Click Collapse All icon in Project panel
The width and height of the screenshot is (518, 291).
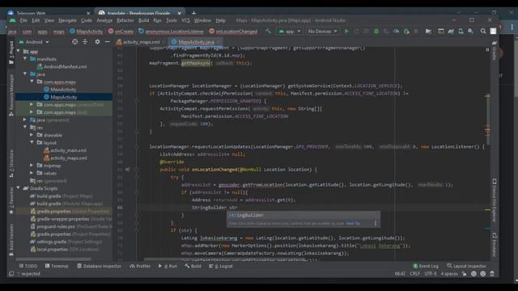point(85,42)
